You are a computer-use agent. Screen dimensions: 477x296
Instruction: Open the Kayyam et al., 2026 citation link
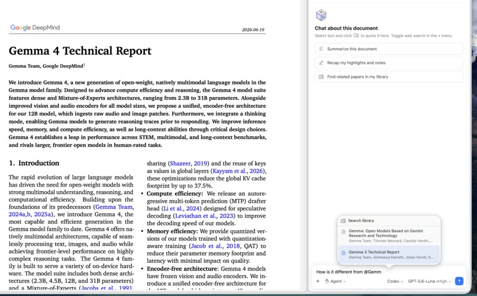tap(237, 171)
